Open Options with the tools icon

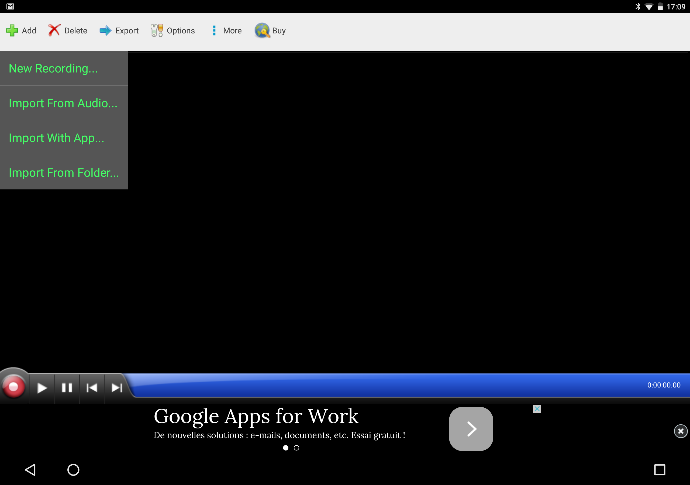(157, 30)
